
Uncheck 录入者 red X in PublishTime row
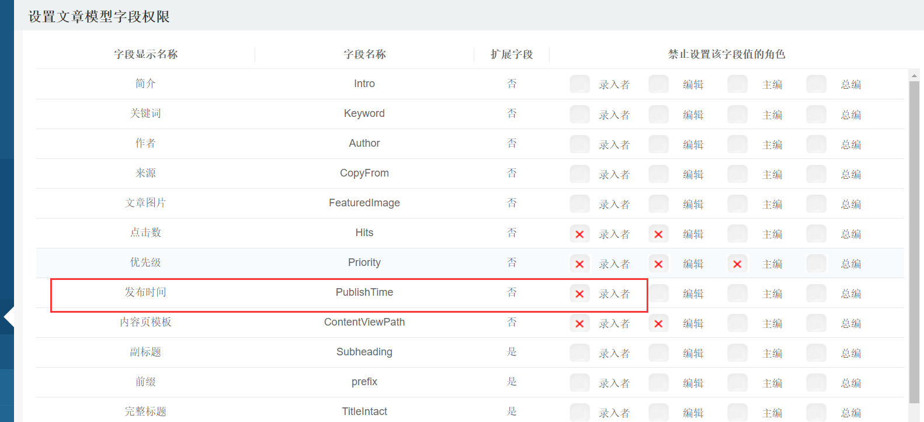579,293
